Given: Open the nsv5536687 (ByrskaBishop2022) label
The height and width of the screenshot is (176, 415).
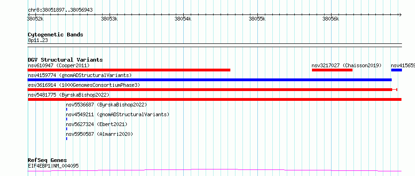Looking at the screenshot, I should 106,105.
